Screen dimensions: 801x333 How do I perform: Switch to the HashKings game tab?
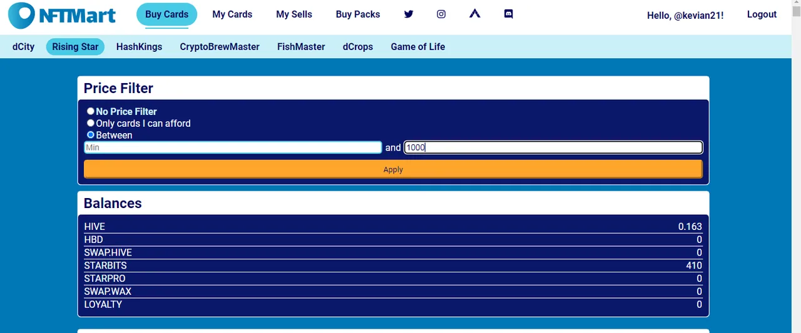(139, 47)
